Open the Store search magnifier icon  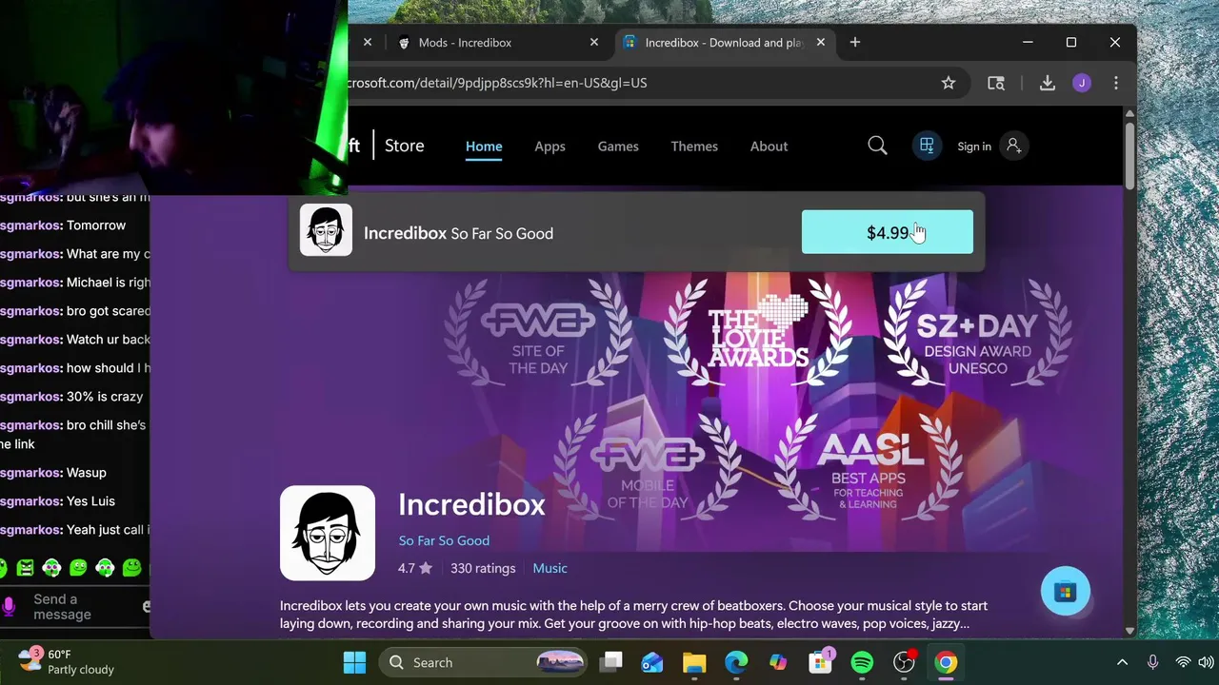[877, 146]
